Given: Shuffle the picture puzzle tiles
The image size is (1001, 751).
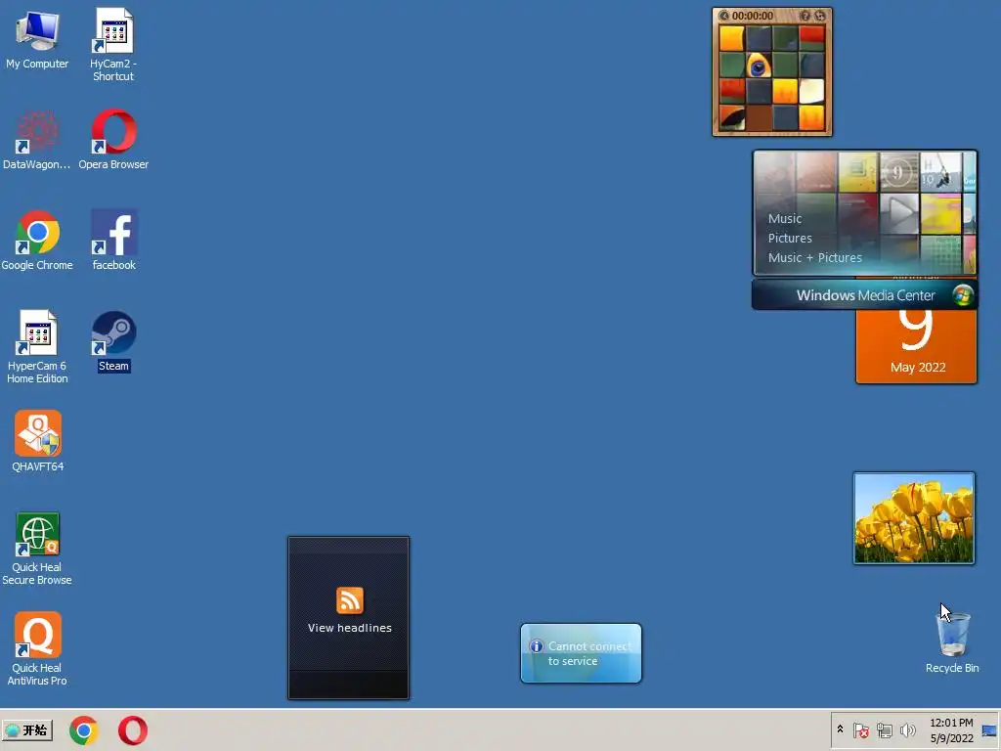Looking at the screenshot, I should point(820,16).
